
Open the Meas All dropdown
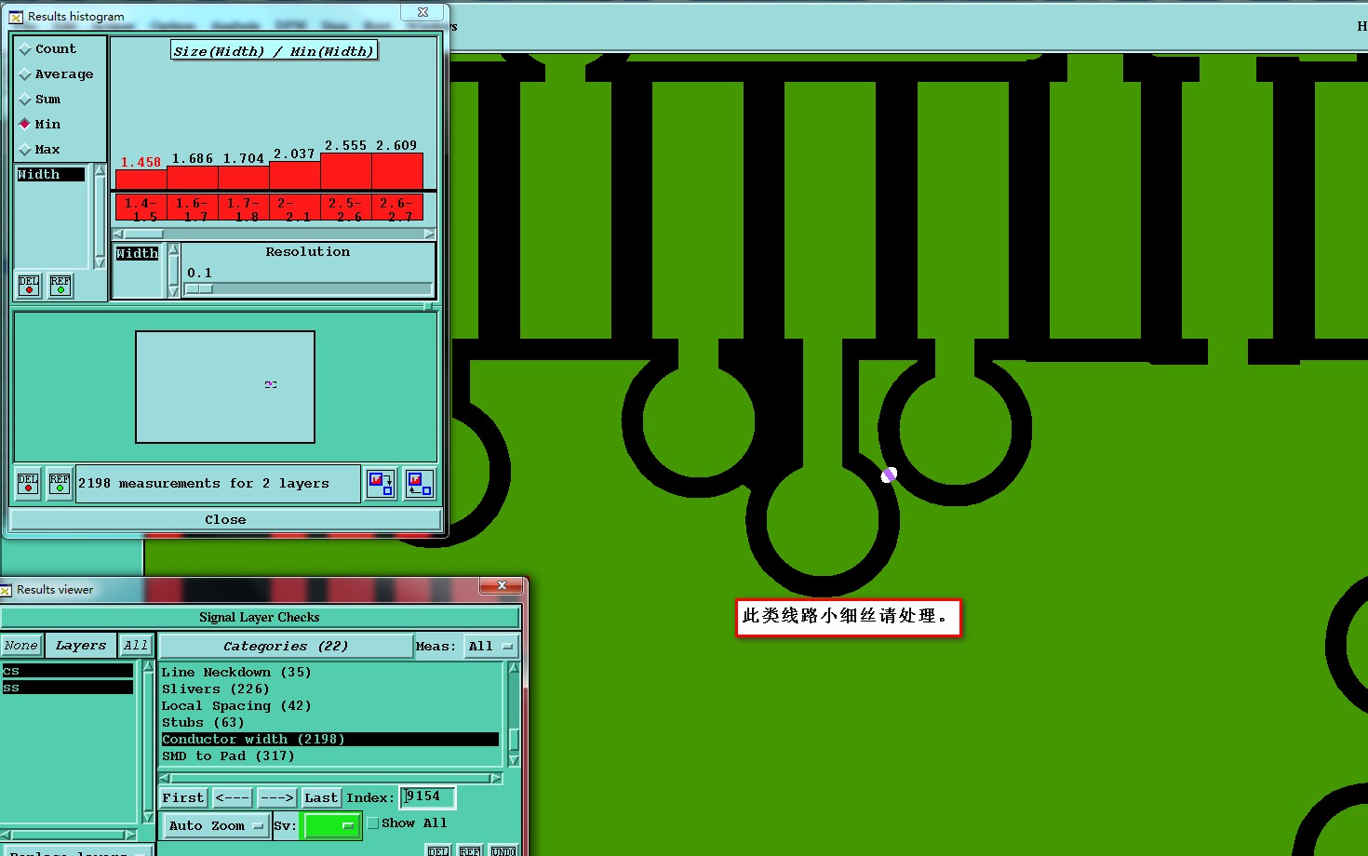coord(490,646)
